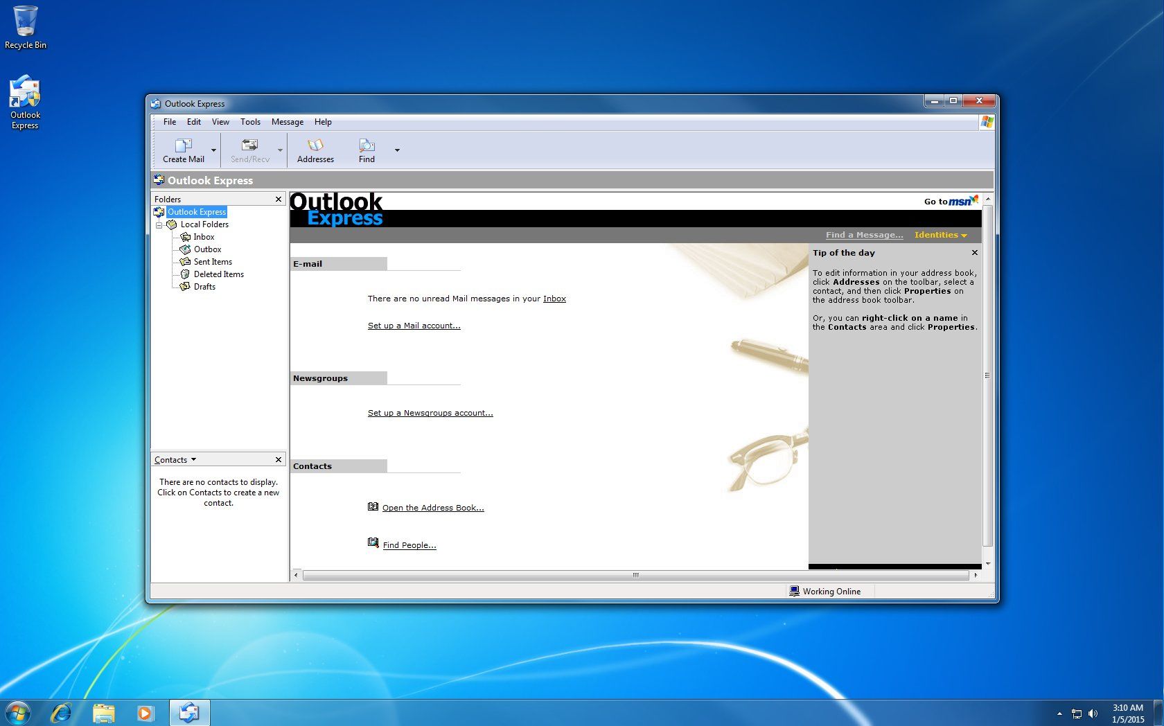Open the Find dropdown arrow
Screen dimensions: 1164x726
[x=397, y=150]
